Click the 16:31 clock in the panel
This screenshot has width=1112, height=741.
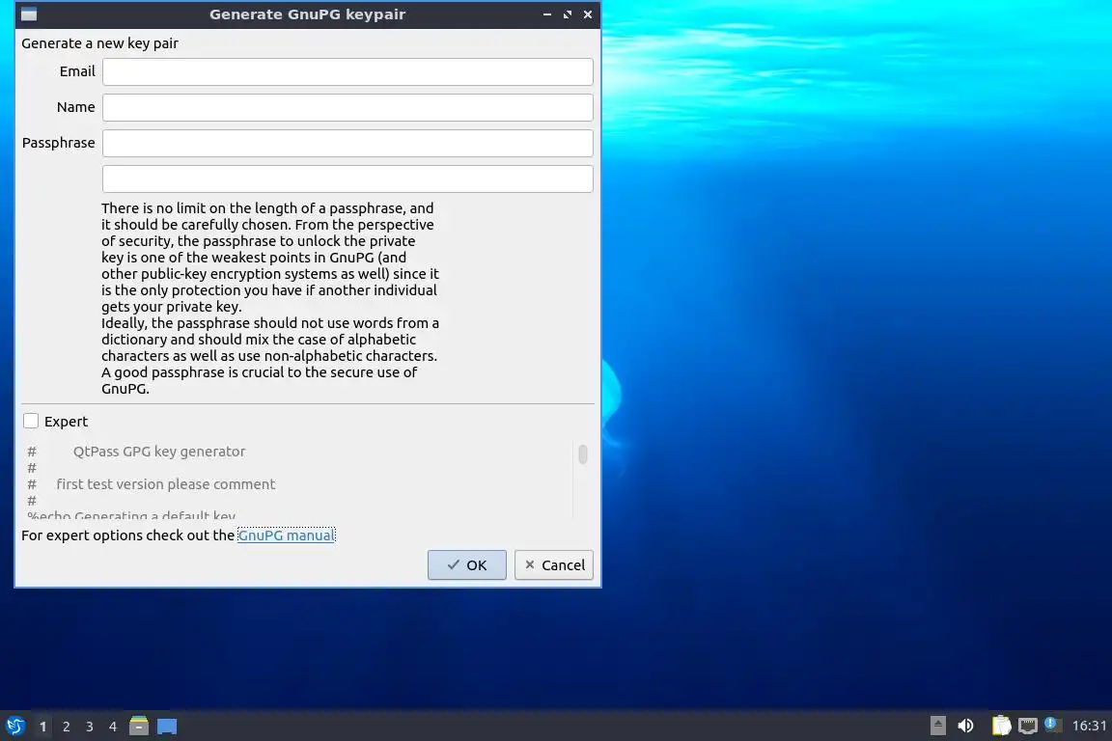1089,726
